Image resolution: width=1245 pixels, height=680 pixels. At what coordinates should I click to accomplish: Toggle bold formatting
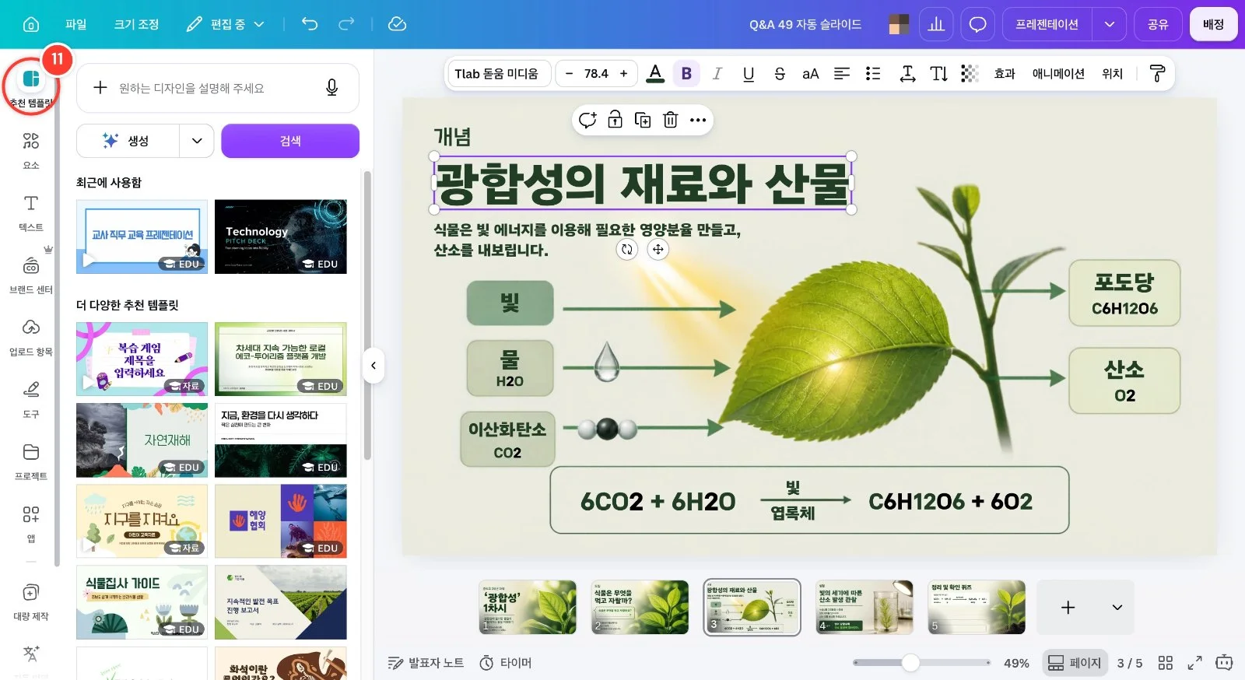pyautogui.click(x=686, y=73)
